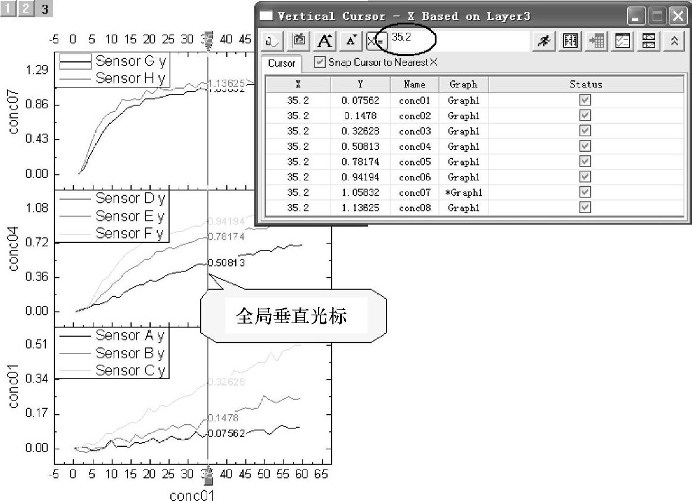Toggle Status checkbox for conc02 row
This screenshot has height=501, width=692.
pyautogui.click(x=585, y=115)
